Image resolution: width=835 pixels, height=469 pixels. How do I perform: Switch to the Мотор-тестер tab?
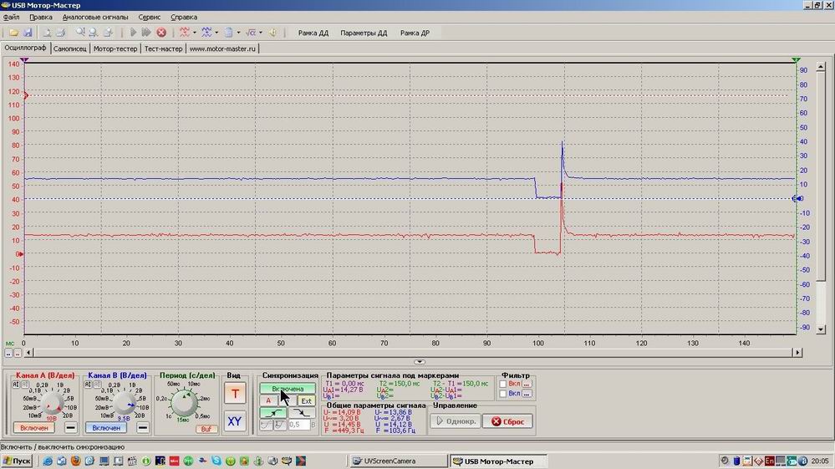pyautogui.click(x=115, y=48)
